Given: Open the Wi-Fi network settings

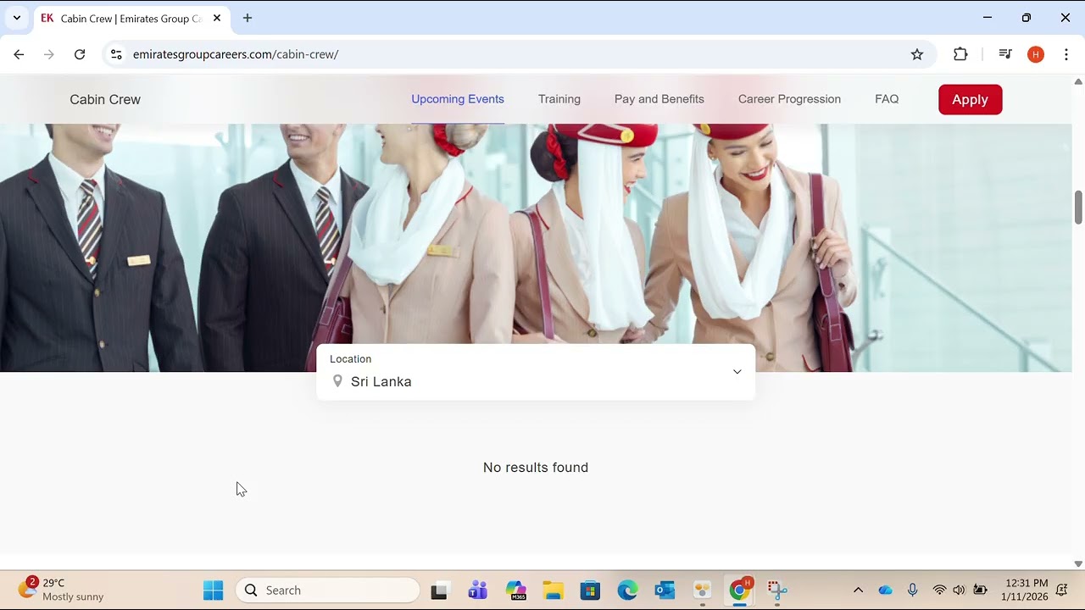Looking at the screenshot, I should click(x=939, y=591).
